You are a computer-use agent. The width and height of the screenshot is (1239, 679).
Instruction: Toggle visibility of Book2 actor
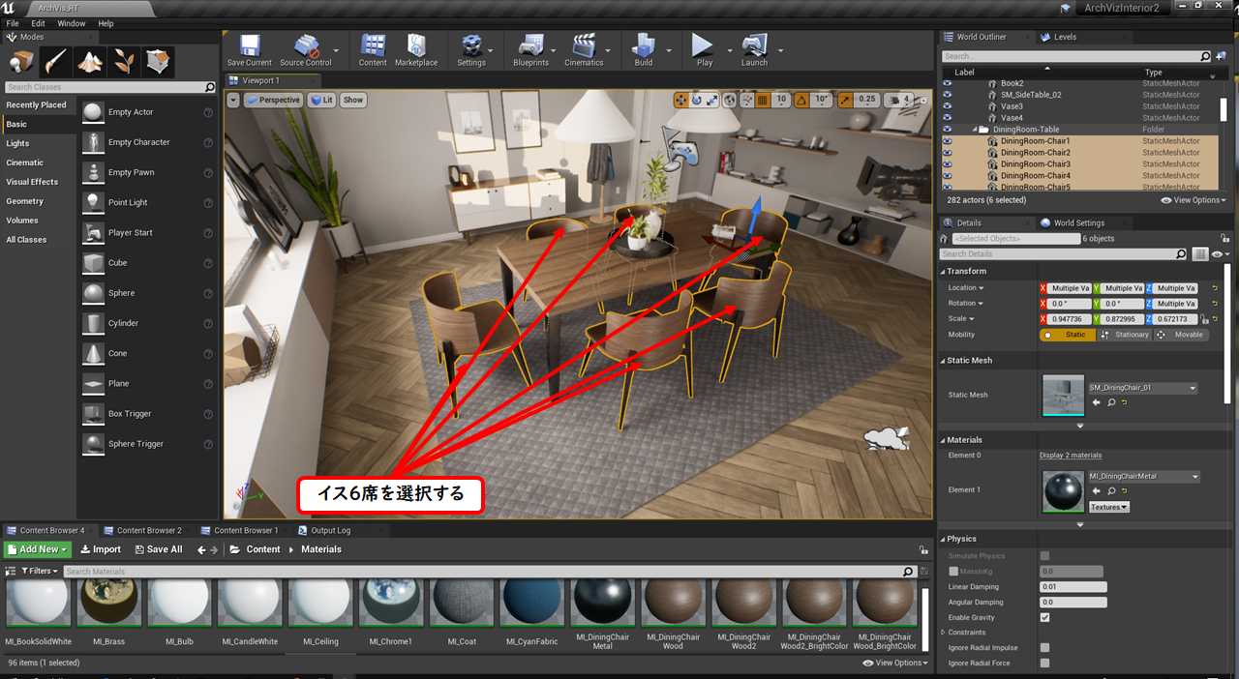(948, 83)
